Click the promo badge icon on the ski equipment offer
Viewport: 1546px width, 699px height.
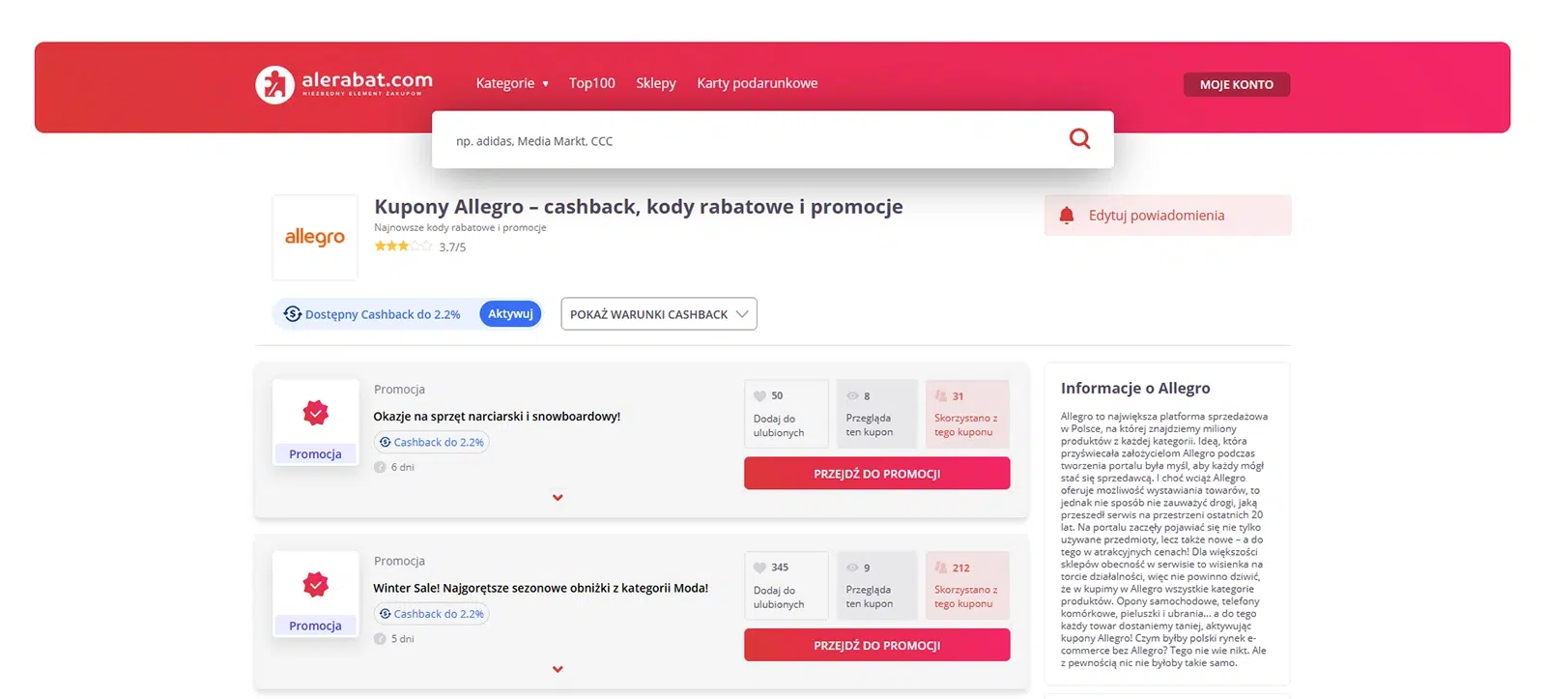[315, 413]
